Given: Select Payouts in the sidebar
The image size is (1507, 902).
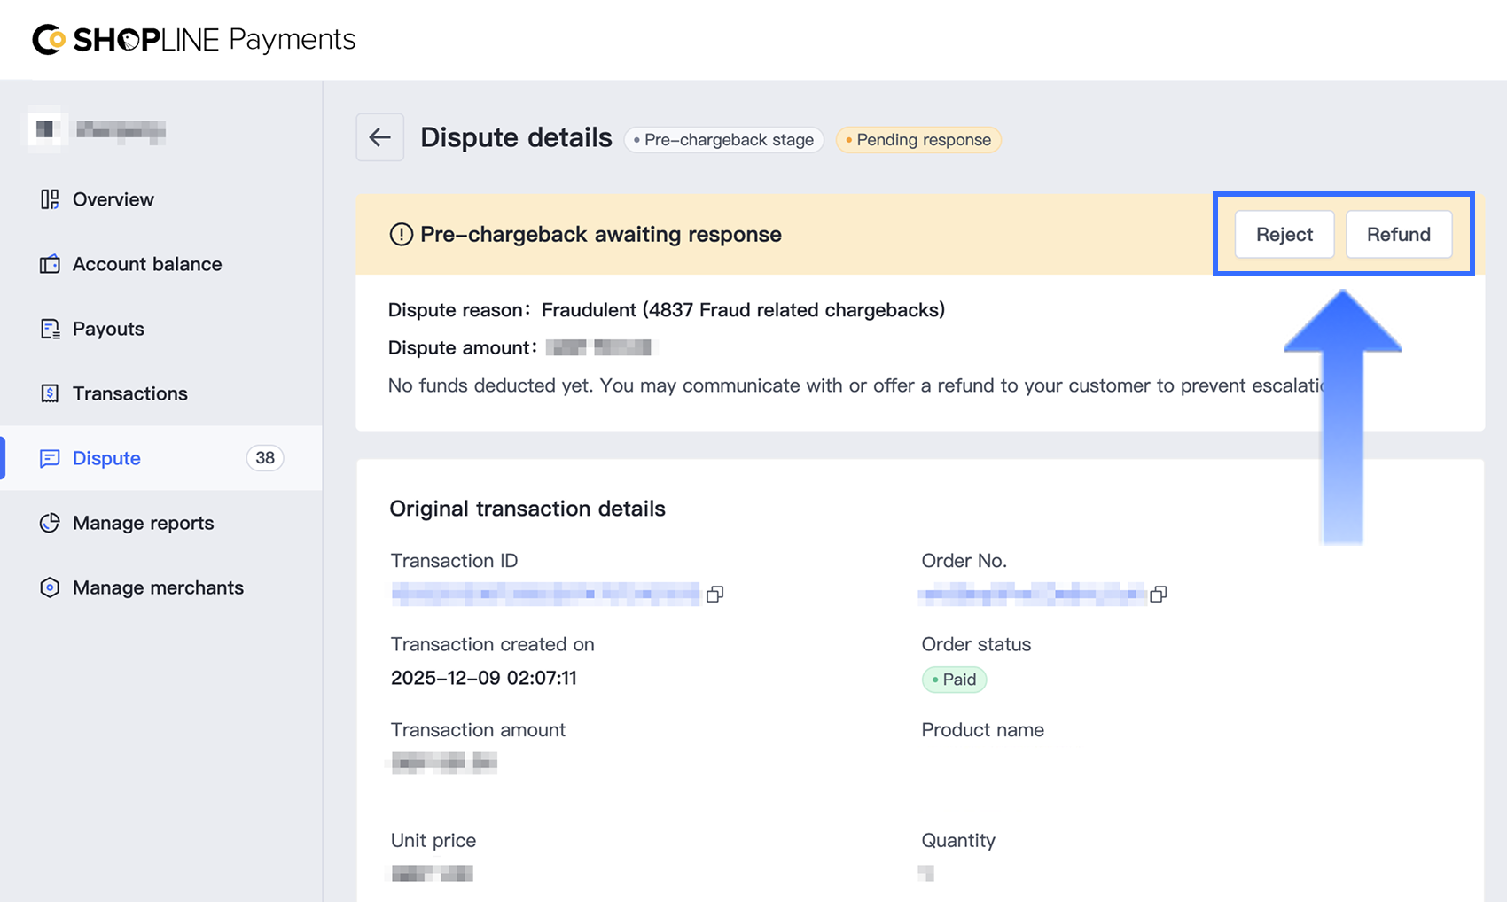Looking at the screenshot, I should [x=108, y=329].
